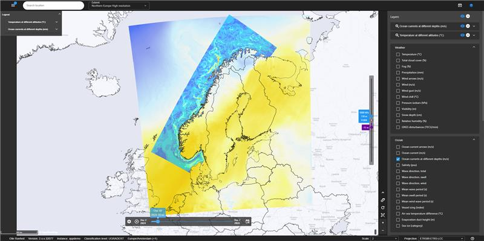The image size is (484, 241).
Task: Click the Mean wave period (s) label
Action: (414, 189)
